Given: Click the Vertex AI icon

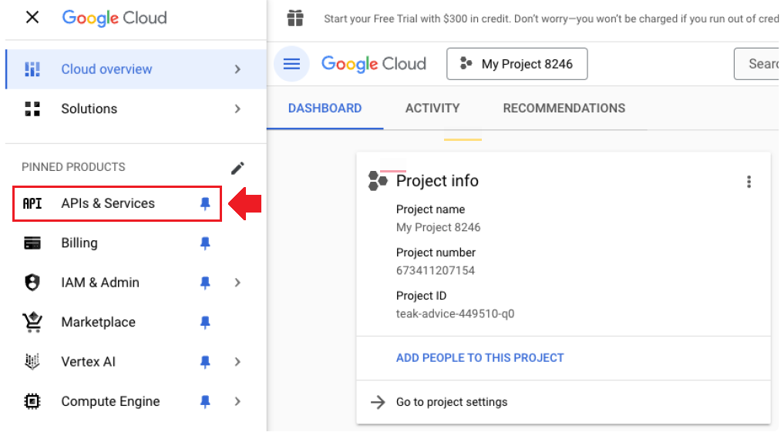Looking at the screenshot, I should tap(32, 362).
